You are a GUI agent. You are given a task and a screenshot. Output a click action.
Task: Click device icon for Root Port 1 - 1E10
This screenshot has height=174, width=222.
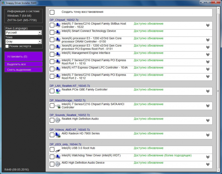coord(58,62)
